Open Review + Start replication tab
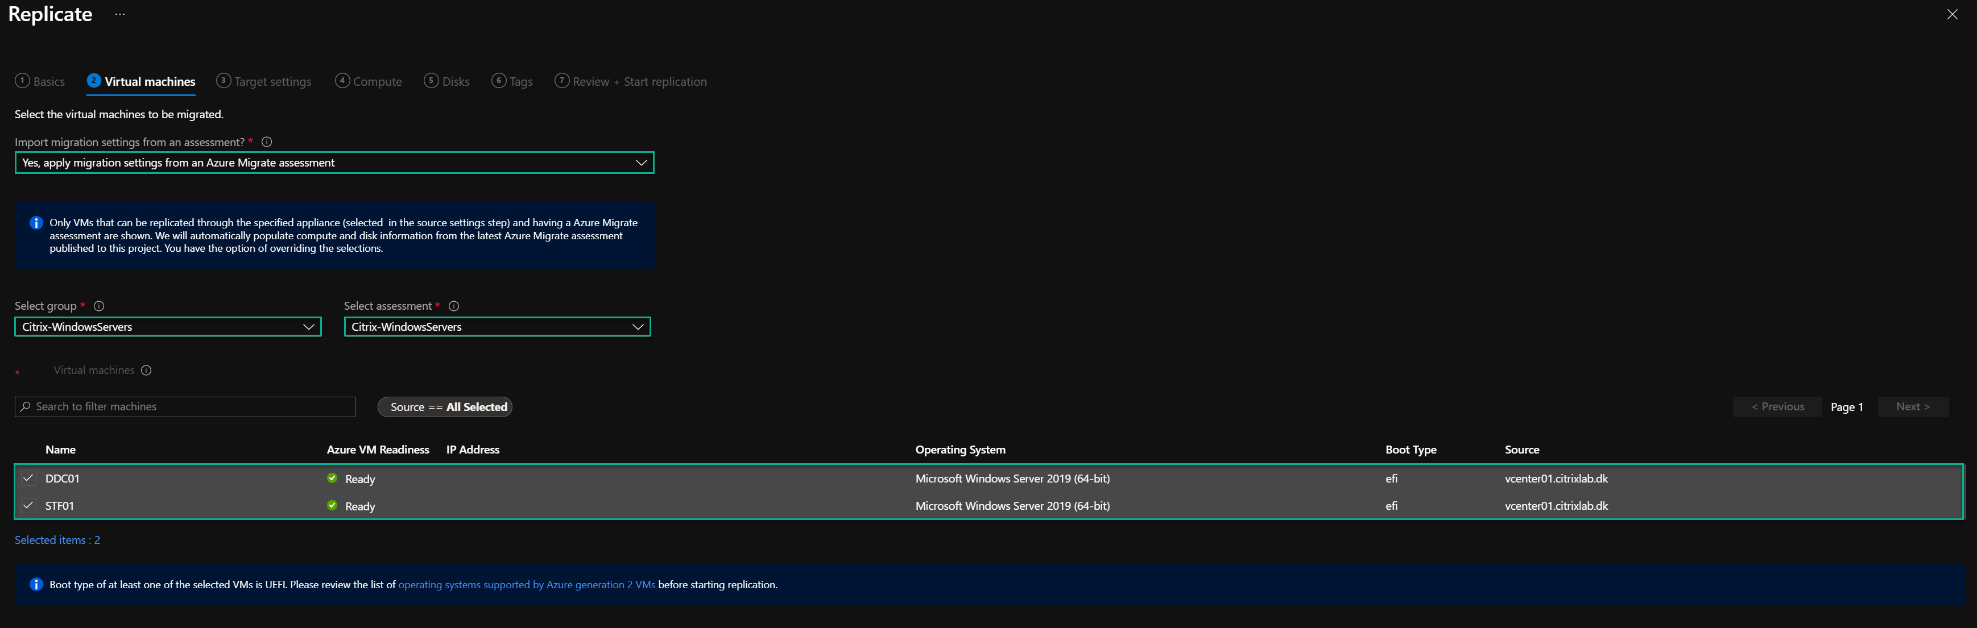 [631, 81]
